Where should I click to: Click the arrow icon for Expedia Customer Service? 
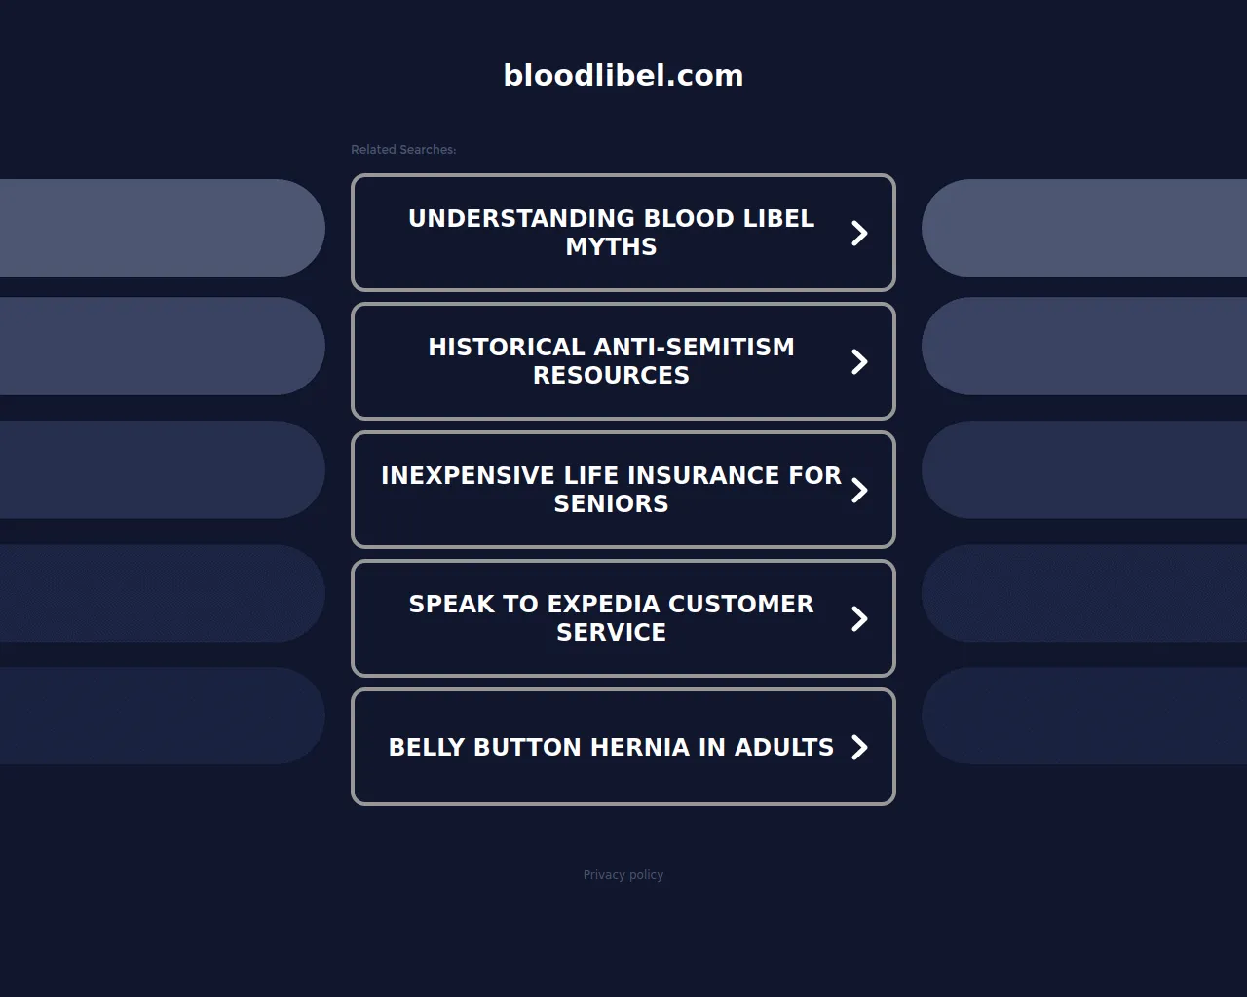[x=859, y=618]
